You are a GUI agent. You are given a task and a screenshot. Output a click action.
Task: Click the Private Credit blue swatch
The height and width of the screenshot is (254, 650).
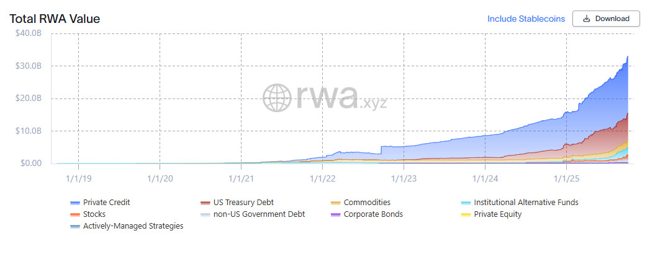click(x=75, y=203)
